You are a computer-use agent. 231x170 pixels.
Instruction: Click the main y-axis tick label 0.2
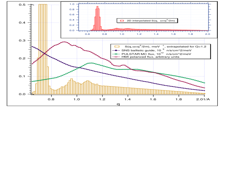(22, 58)
